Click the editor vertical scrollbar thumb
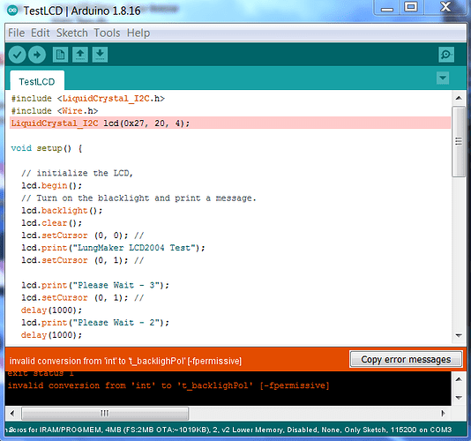471x441 pixels. (x=459, y=141)
